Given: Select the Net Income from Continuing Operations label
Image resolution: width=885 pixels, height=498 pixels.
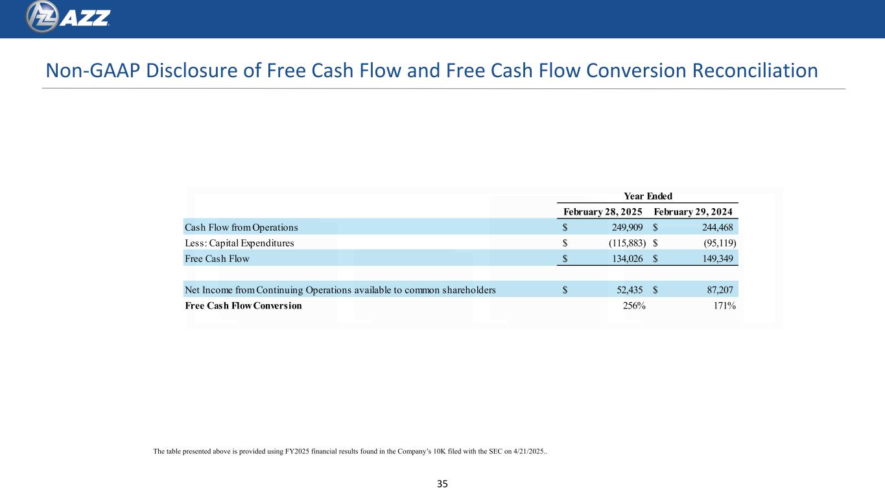Looking at the screenshot, I should pos(340,290).
